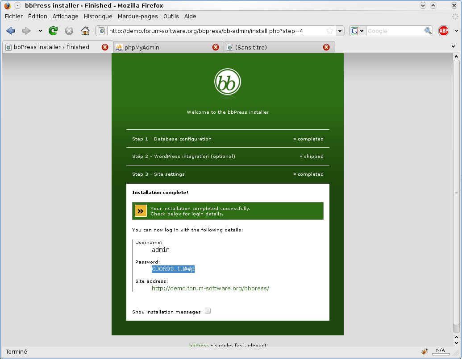
Task: Expand Step 2 WordPress integration
Action: click(228, 156)
